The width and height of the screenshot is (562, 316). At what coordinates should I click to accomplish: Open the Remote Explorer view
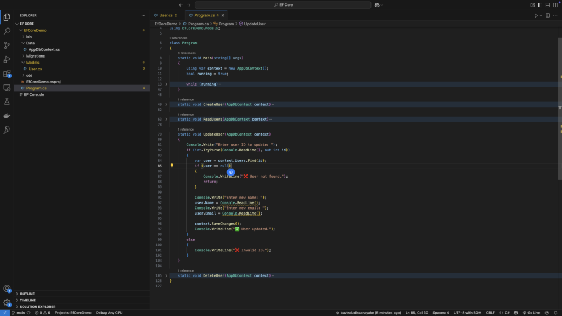[x=7, y=87]
